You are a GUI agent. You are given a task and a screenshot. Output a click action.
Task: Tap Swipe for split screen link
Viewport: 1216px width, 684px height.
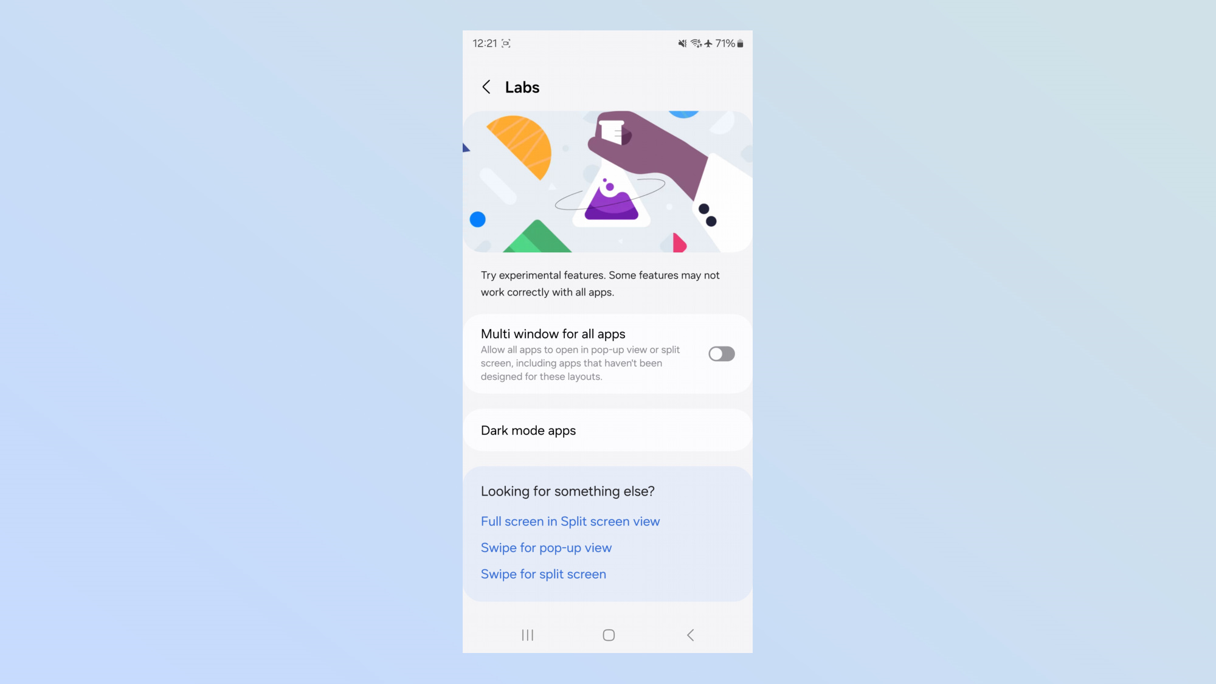pos(543,574)
